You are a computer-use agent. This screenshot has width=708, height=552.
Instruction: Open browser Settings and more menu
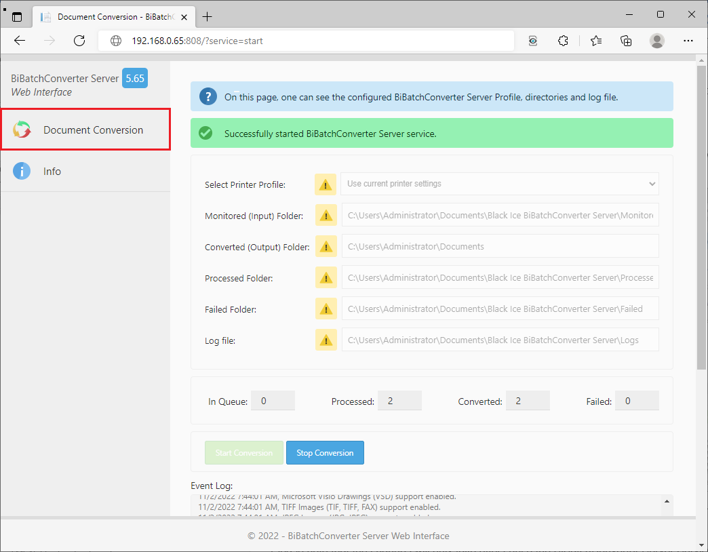688,41
